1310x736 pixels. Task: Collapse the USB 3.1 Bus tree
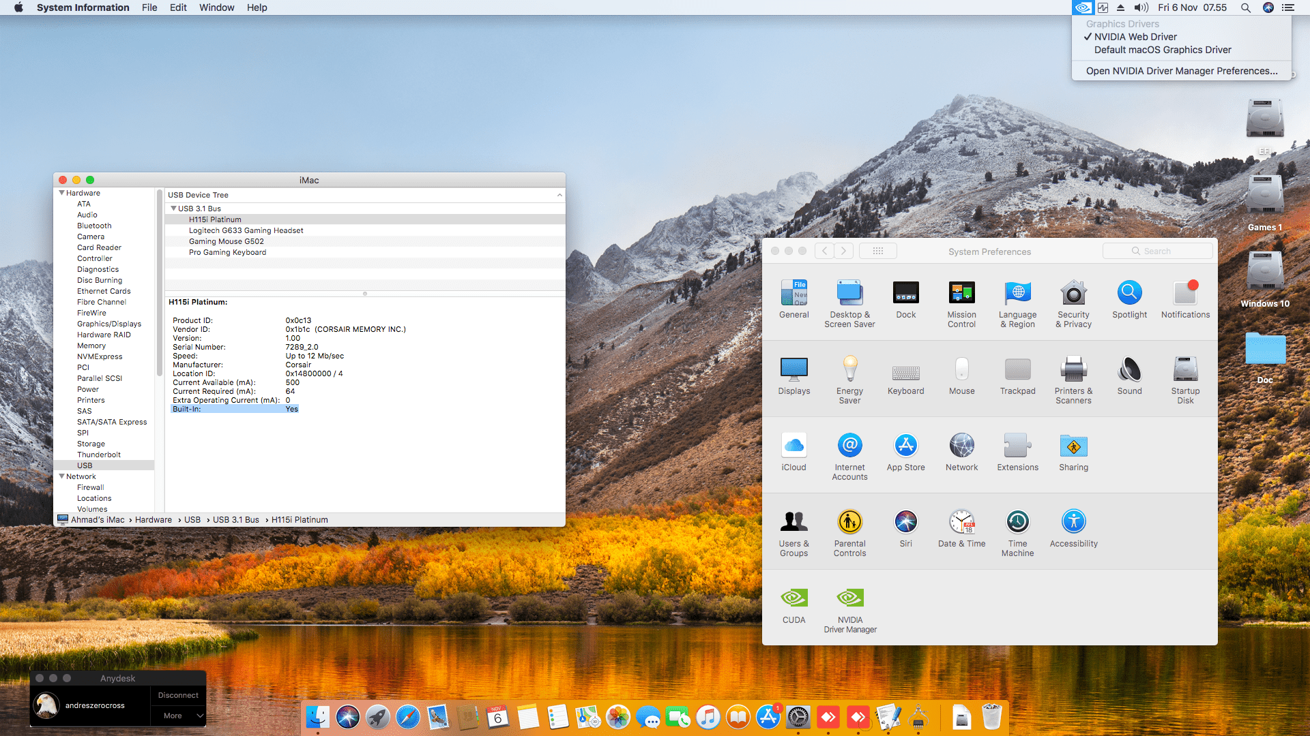173,209
